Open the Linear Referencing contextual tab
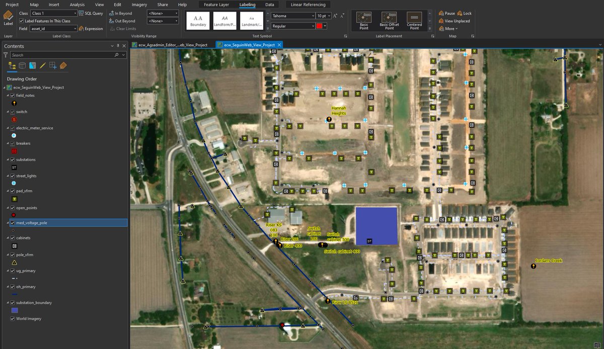Viewport: 604px width, 349px height. [308, 5]
